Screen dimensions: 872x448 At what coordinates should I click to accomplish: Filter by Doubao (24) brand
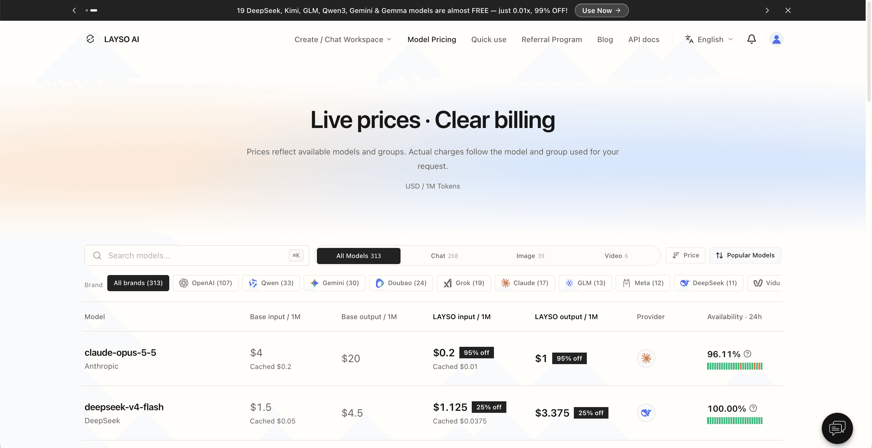click(x=401, y=283)
